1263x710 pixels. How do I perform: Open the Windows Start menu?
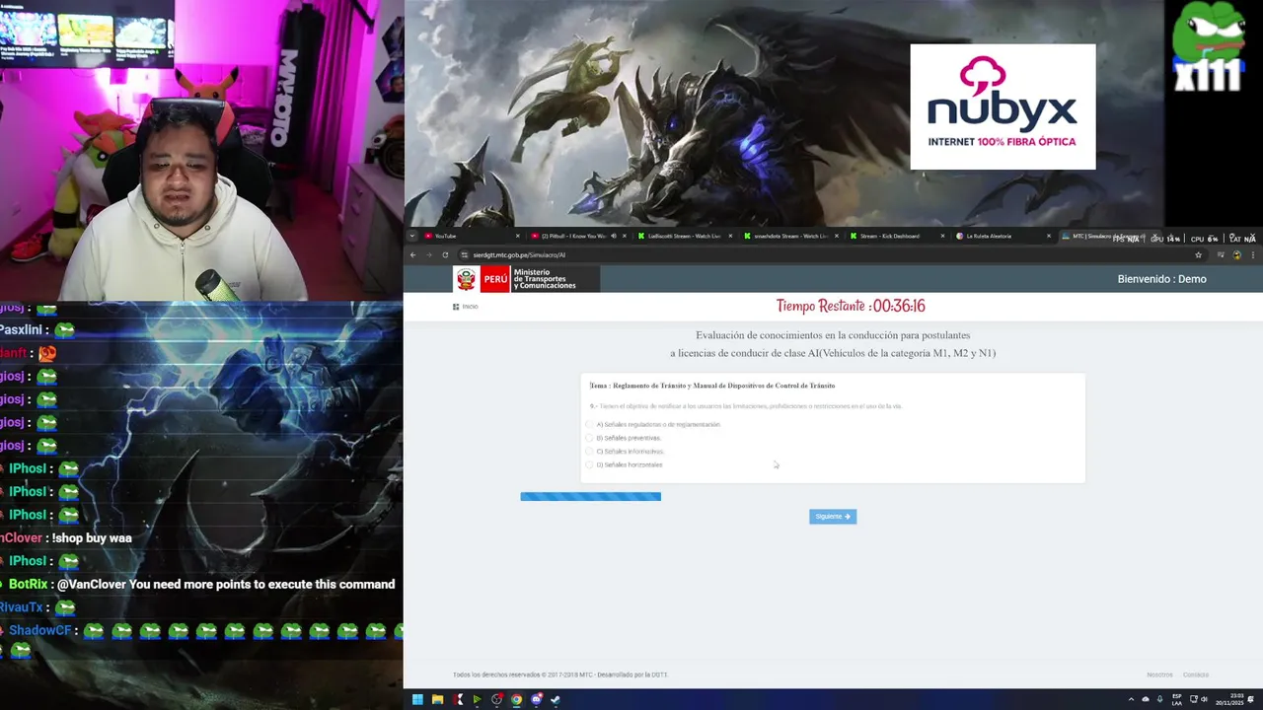(x=417, y=700)
